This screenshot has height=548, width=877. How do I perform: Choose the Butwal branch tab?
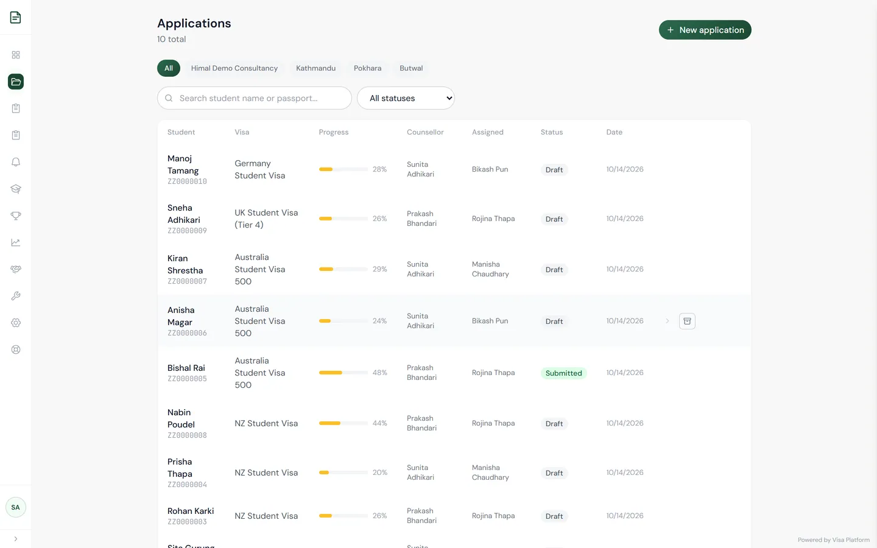point(411,68)
